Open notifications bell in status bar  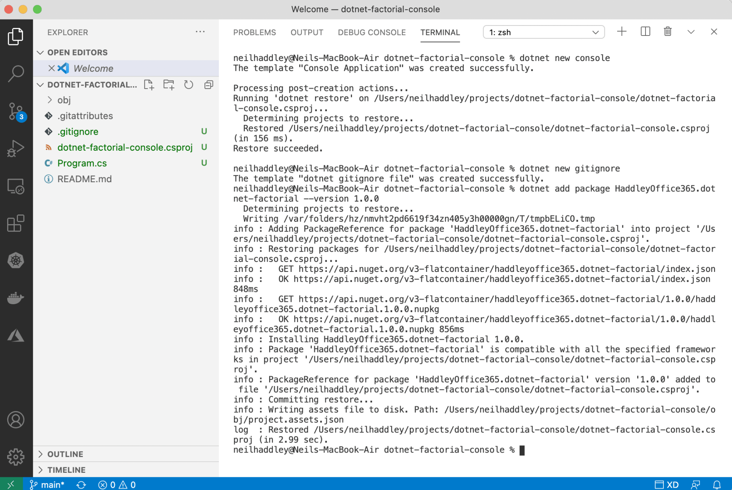pyautogui.click(x=717, y=484)
